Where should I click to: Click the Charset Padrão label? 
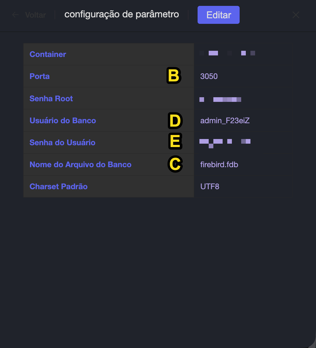[x=58, y=186]
